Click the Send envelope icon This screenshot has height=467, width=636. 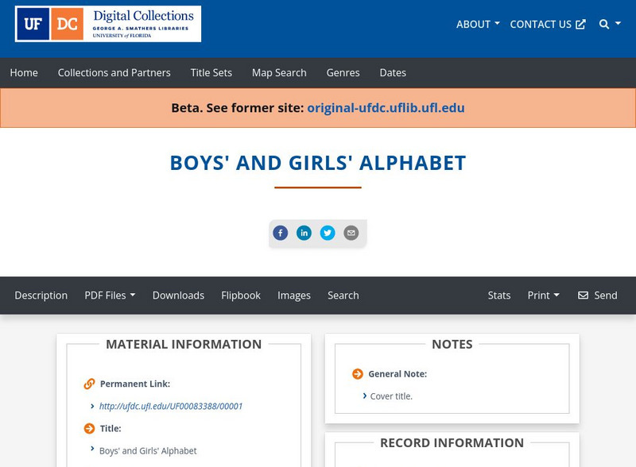584,295
